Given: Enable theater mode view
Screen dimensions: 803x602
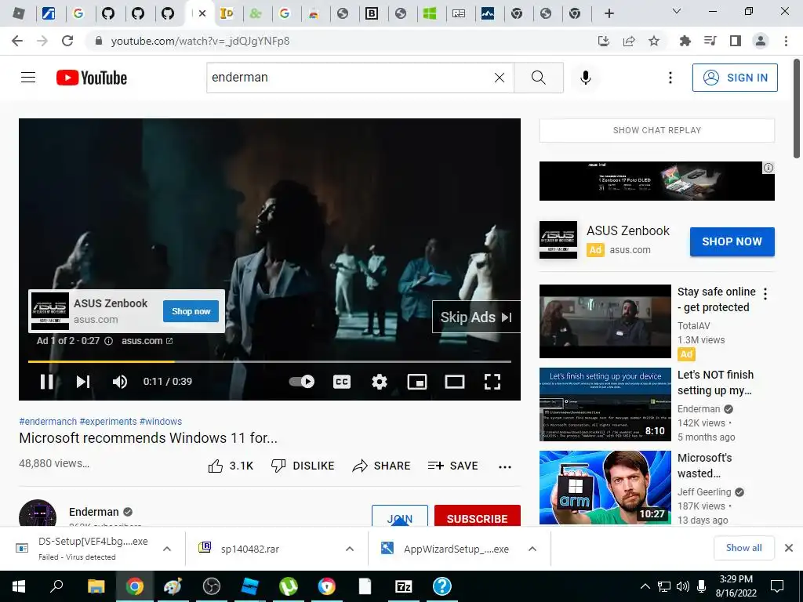Looking at the screenshot, I should click(455, 382).
